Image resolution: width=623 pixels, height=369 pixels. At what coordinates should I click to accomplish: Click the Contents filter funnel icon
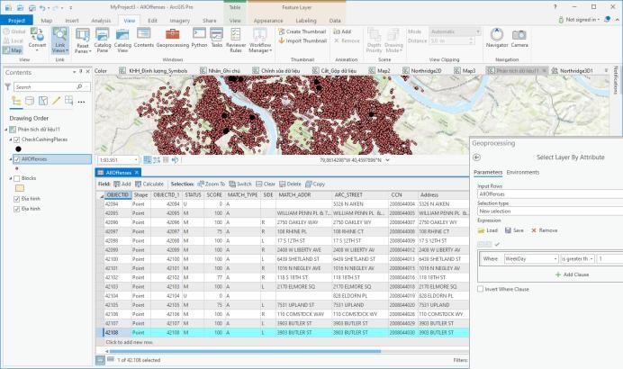[x=7, y=86]
